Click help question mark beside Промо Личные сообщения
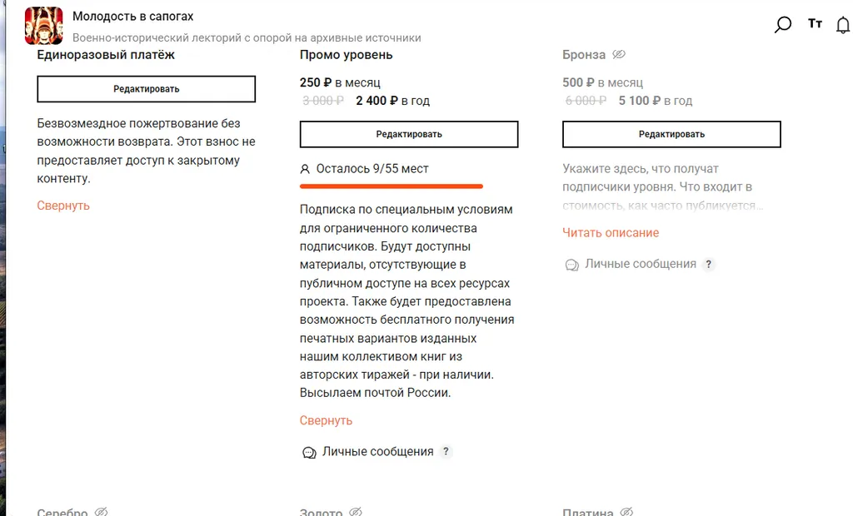The height and width of the screenshot is (516, 853). tap(446, 452)
